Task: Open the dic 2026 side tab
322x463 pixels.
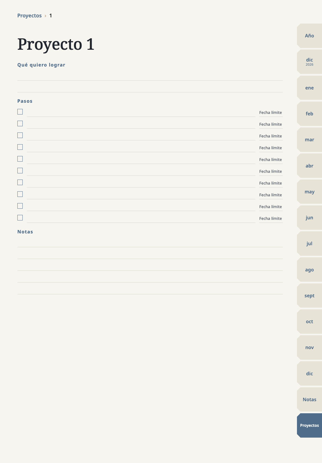Action: coord(309,62)
